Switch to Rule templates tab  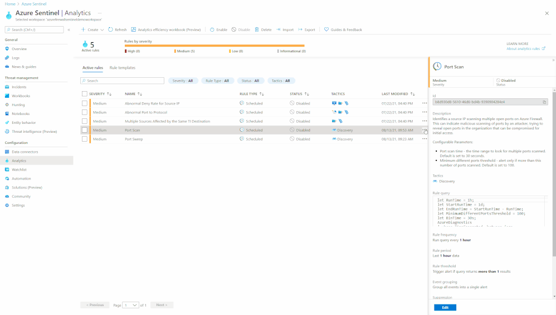tap(123, 68)
